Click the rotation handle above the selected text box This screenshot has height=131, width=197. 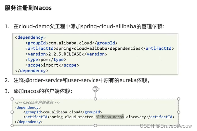[x=96, y=89]
